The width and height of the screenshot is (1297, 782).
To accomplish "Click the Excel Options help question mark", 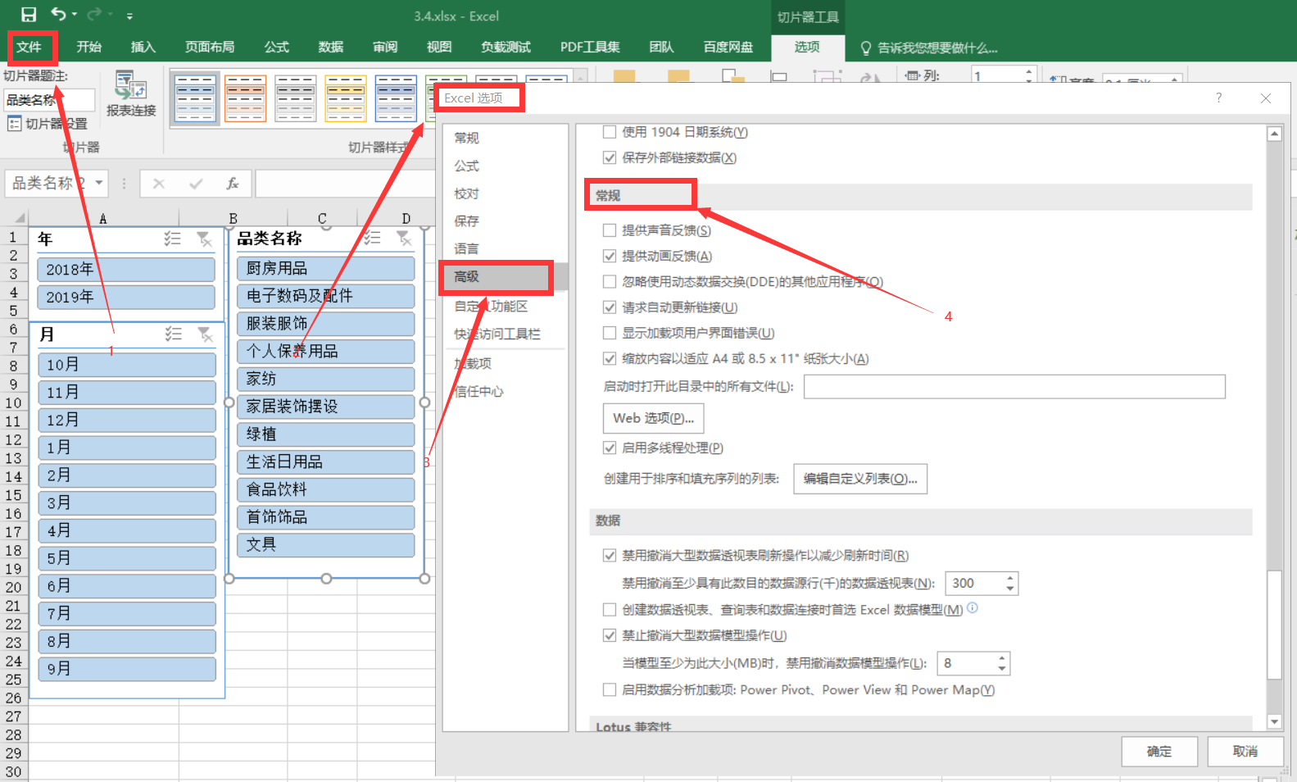I will click(1219, 98).
